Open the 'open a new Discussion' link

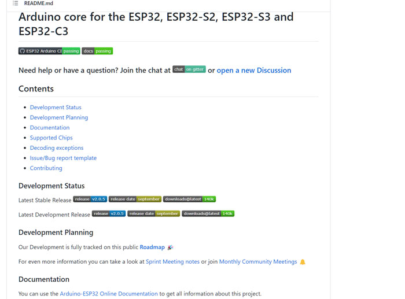[254, 70]
